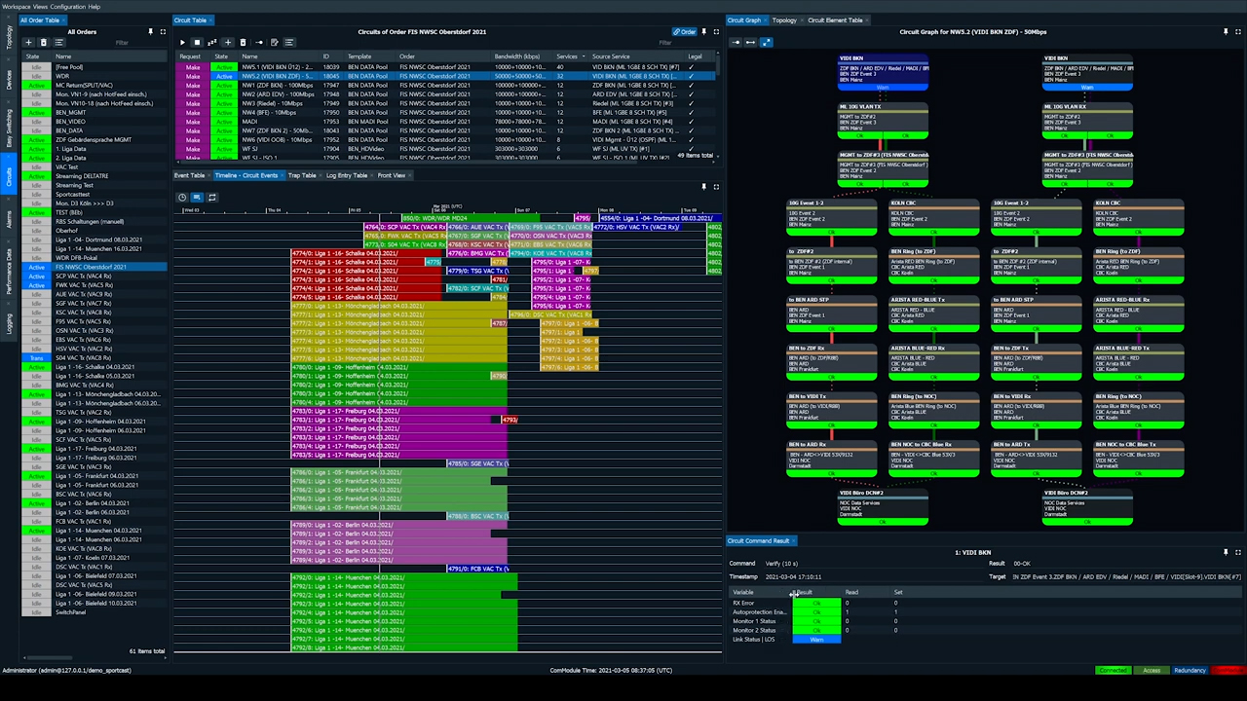
Task: Click the Idle state badge for the WDR order
Action: coord(36,76)
